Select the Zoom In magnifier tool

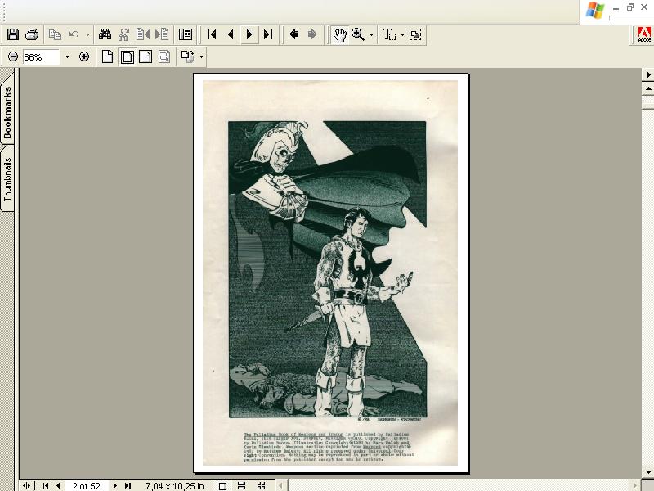click(358, 34)
